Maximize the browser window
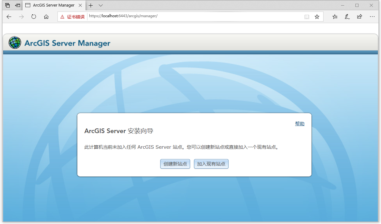This screenshot has height=224, width=381. tap(357, 5)
